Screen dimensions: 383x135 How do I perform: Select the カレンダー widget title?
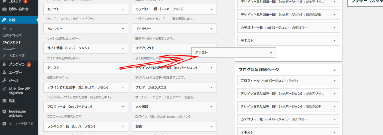tap(55, 29)
